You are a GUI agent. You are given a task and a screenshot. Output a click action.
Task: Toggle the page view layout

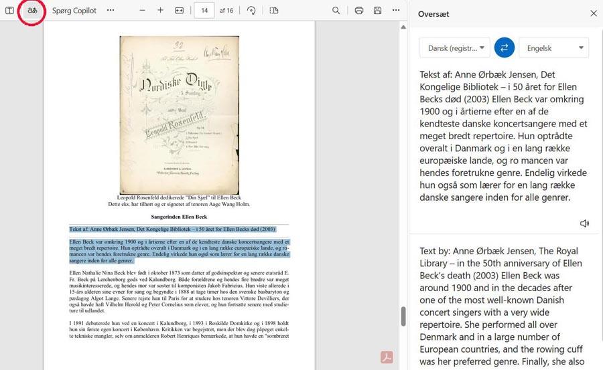[274, 11]
